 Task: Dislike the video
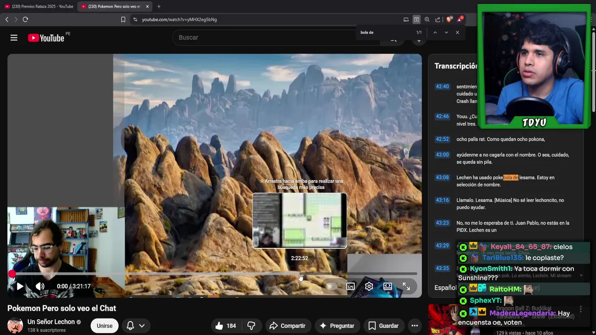[251, 326]
